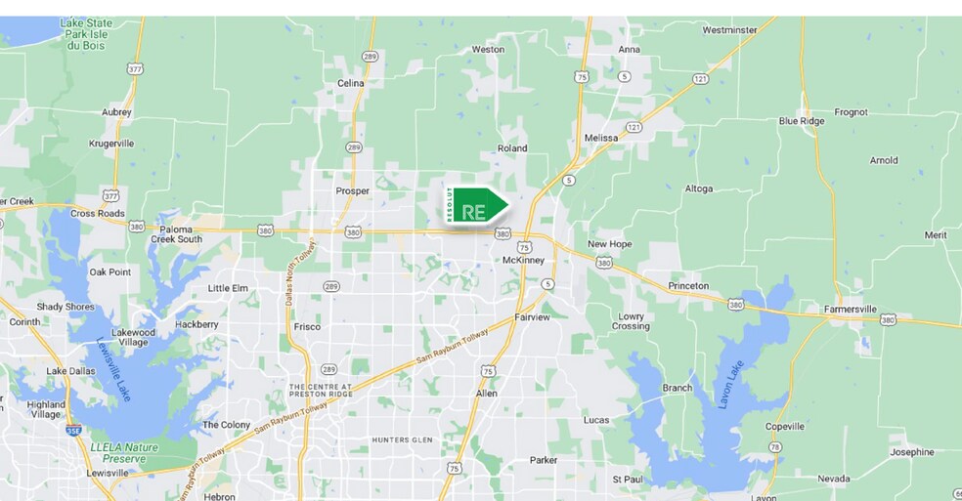Viewport: 962px width, 501px height.
Task: Click the Route 5 shield near Fairview
Action: tap(547, 284)
